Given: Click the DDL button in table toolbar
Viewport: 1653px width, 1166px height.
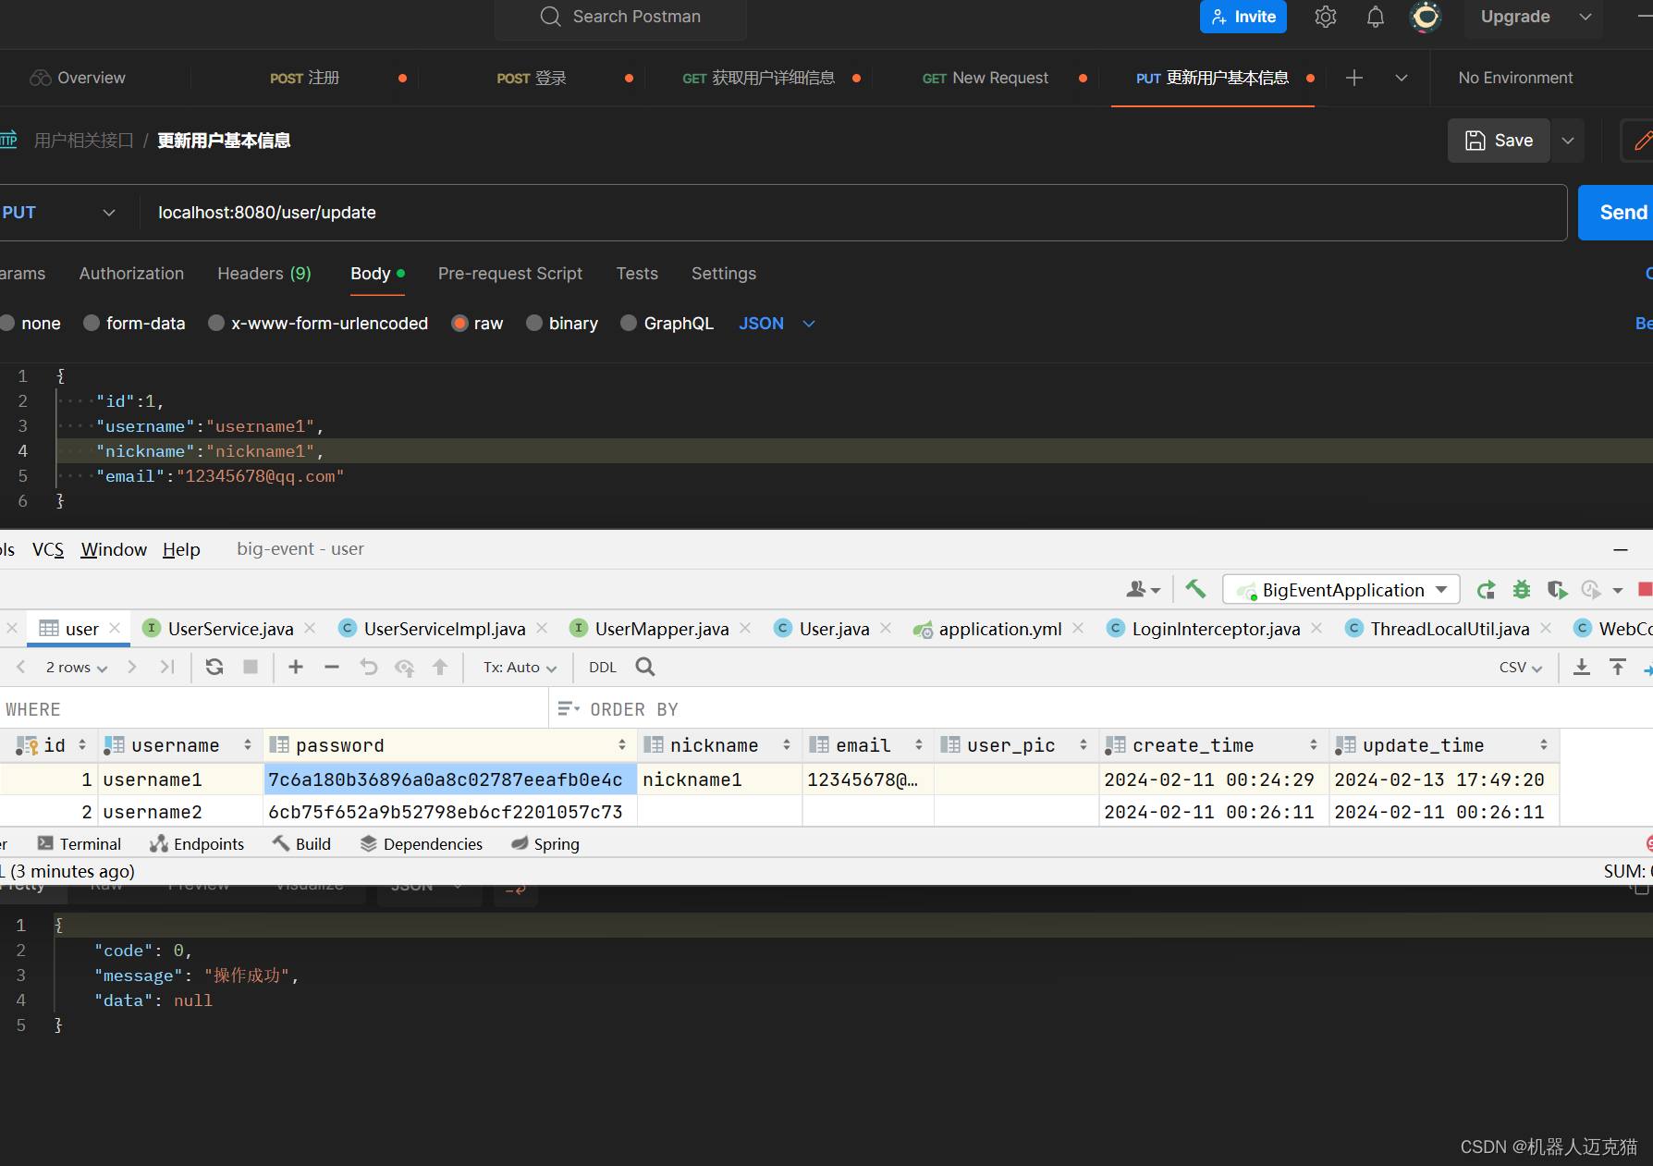Looking at the screenshot, I should click(x=603, y=668).
